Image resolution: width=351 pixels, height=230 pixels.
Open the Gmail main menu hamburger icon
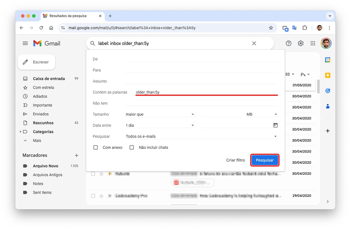click(x=25, y=43)
